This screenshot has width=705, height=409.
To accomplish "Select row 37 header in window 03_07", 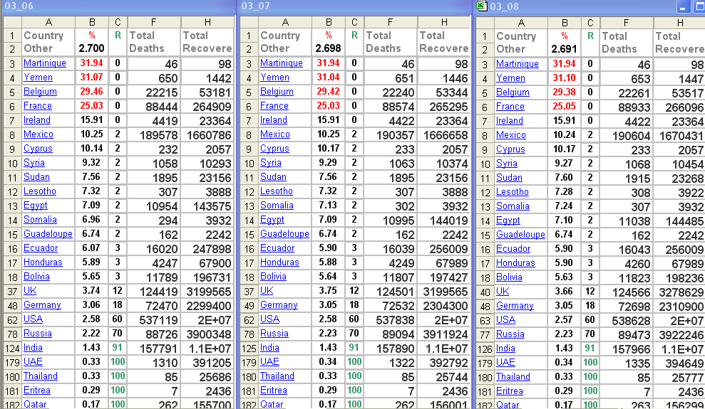I will 249,291.
